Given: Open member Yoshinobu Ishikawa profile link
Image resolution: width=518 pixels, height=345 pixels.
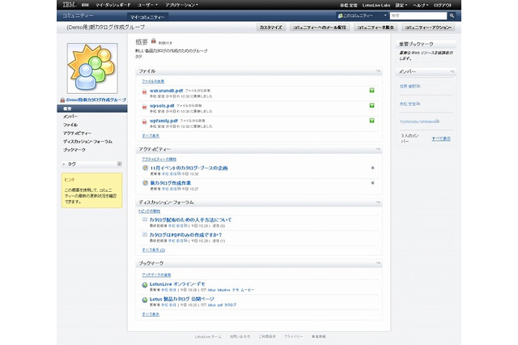Looking at the screenshot, I should [x=419, y=121].
